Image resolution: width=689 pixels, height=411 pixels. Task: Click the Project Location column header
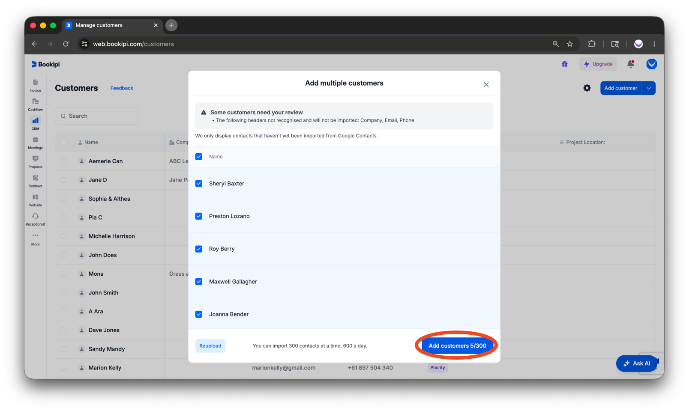582,143
